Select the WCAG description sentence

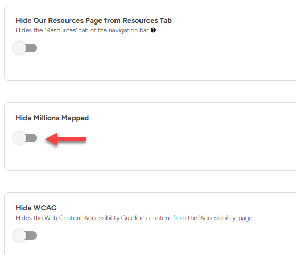pyautogui.click(x=135, y=218)
